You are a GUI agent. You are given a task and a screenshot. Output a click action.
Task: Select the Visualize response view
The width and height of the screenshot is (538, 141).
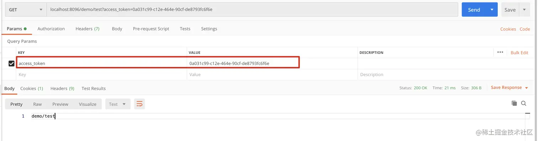(x=88, y=104)
